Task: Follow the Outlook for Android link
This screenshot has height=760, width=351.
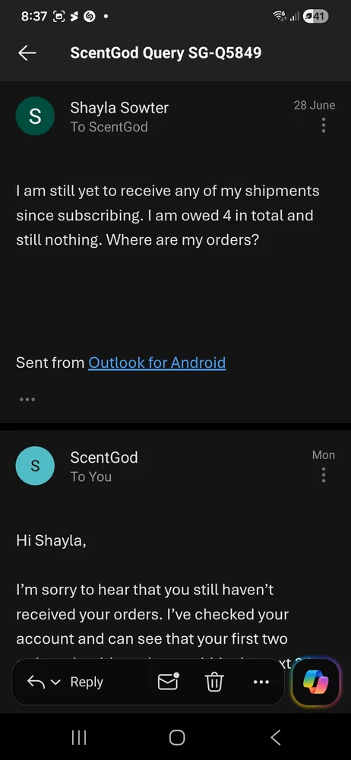Action: [x=157, y=363]
